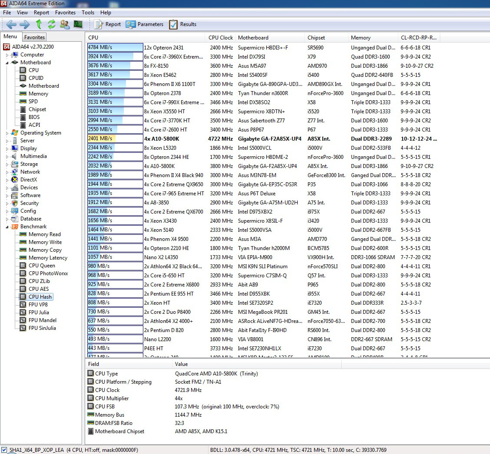
Task: Sort by the CPU Clock column header
Action: click(220, 37)
